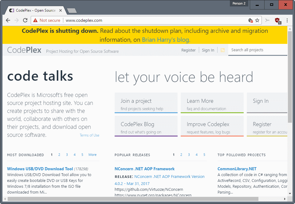Click More under Most Downloaded

pyautogui.click(x=92, y=155)
